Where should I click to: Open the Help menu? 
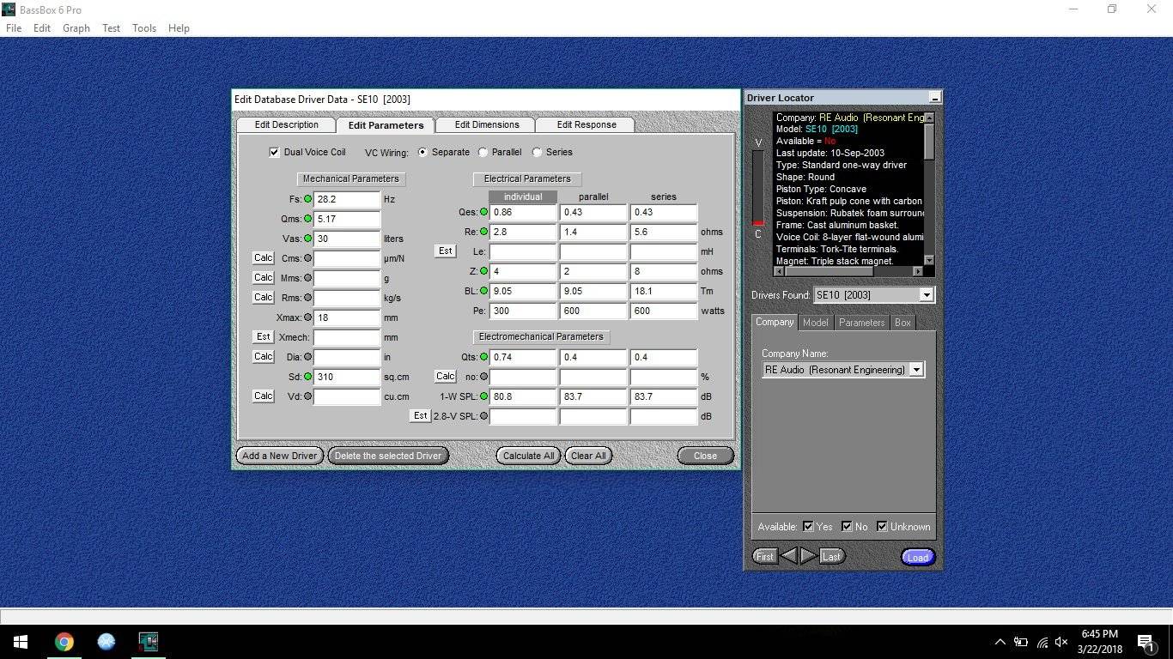pos(179,28)
